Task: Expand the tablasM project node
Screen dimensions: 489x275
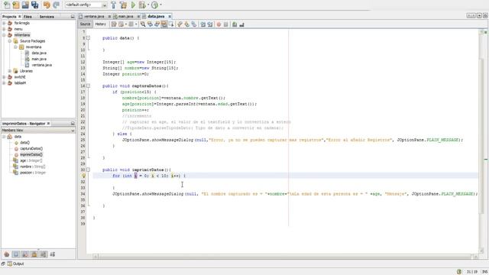Action: 4,83
